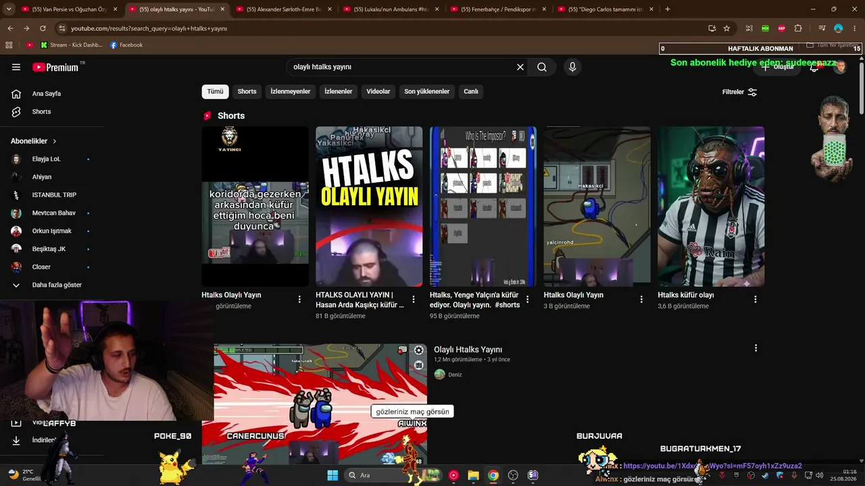Select the İzlenenler filter chip
865x486 pixels.
[339, 92]
